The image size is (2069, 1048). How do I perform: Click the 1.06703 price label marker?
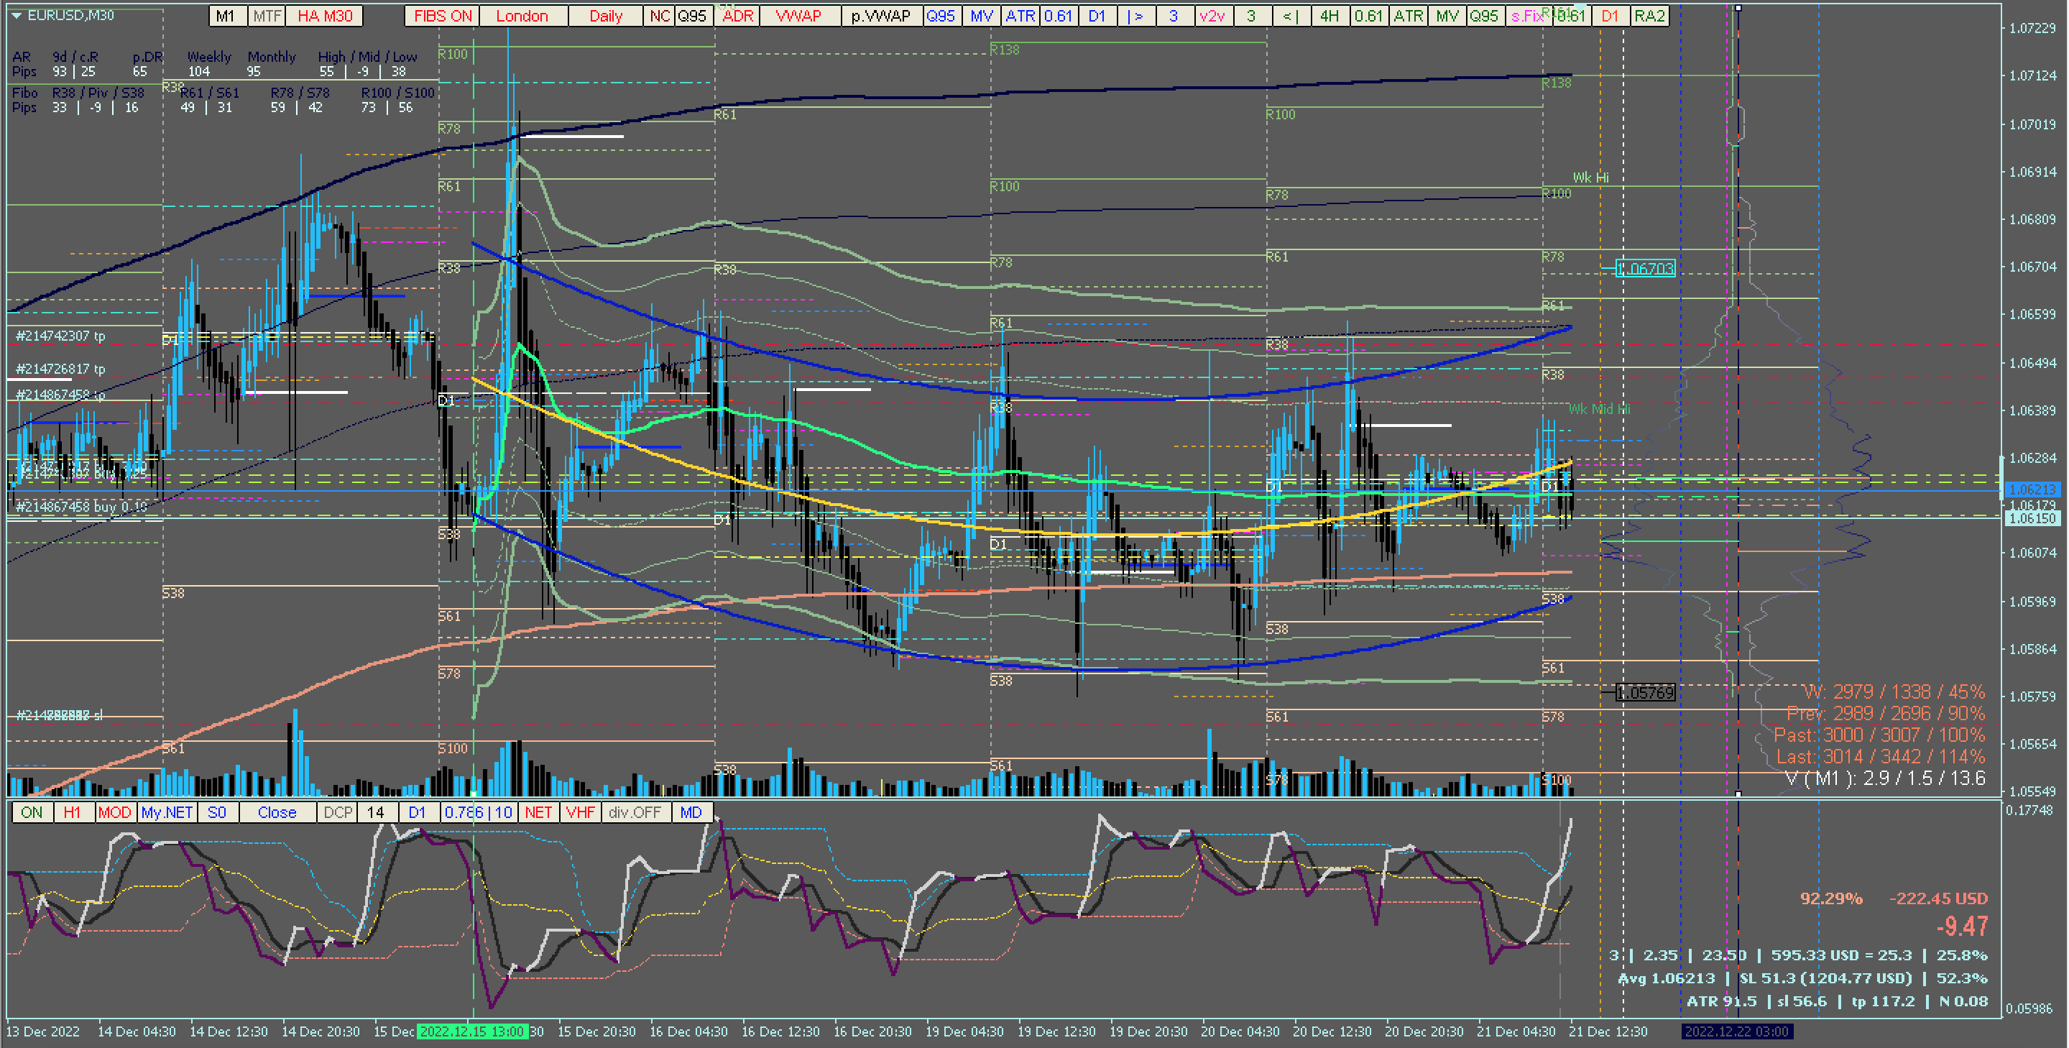[1645, 268]
